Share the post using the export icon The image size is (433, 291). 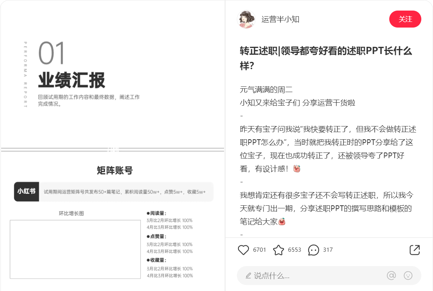(x=415, y=250)
